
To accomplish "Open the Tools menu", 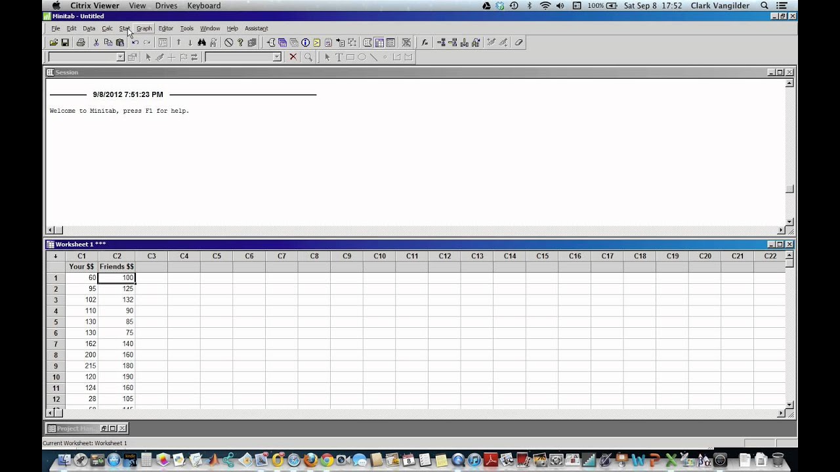I will click(187, 28).
